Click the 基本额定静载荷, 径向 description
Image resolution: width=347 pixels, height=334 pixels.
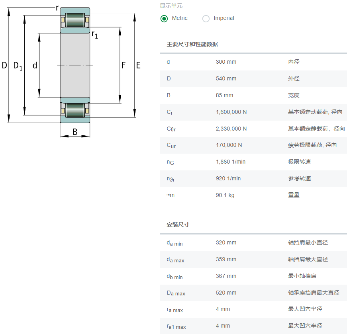click(316, 129)
